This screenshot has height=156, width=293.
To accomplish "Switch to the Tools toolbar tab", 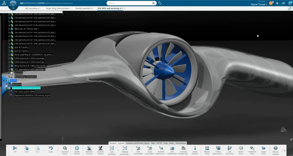I will click(x=166, y=143).
